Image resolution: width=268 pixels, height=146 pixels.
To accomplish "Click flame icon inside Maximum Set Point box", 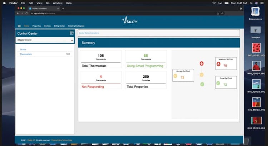I will pyautogui.click(x=218, y=64).
